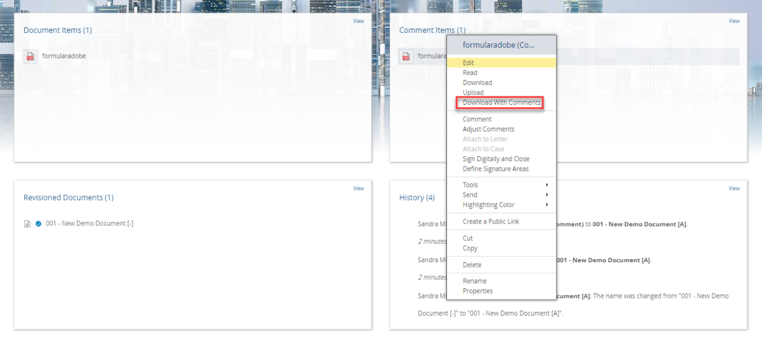Click the document icon beside 001 - New Demo Document
The width and height of the screenshot is (762, 341).
27,224
